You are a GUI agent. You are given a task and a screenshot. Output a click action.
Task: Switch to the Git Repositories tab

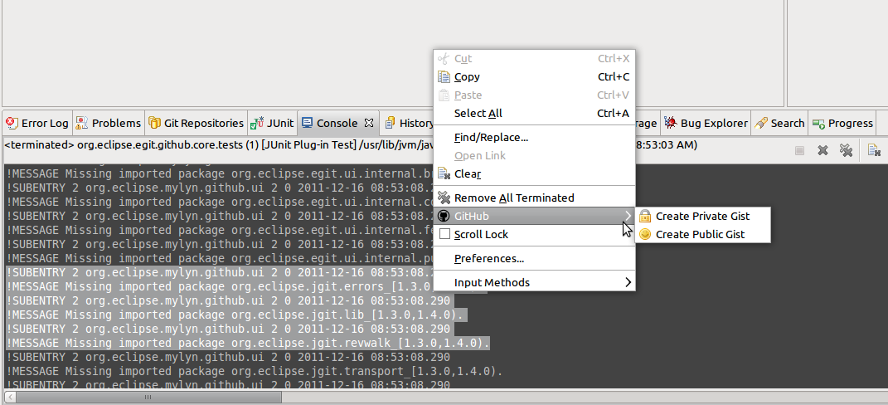[x=197, y=123]
